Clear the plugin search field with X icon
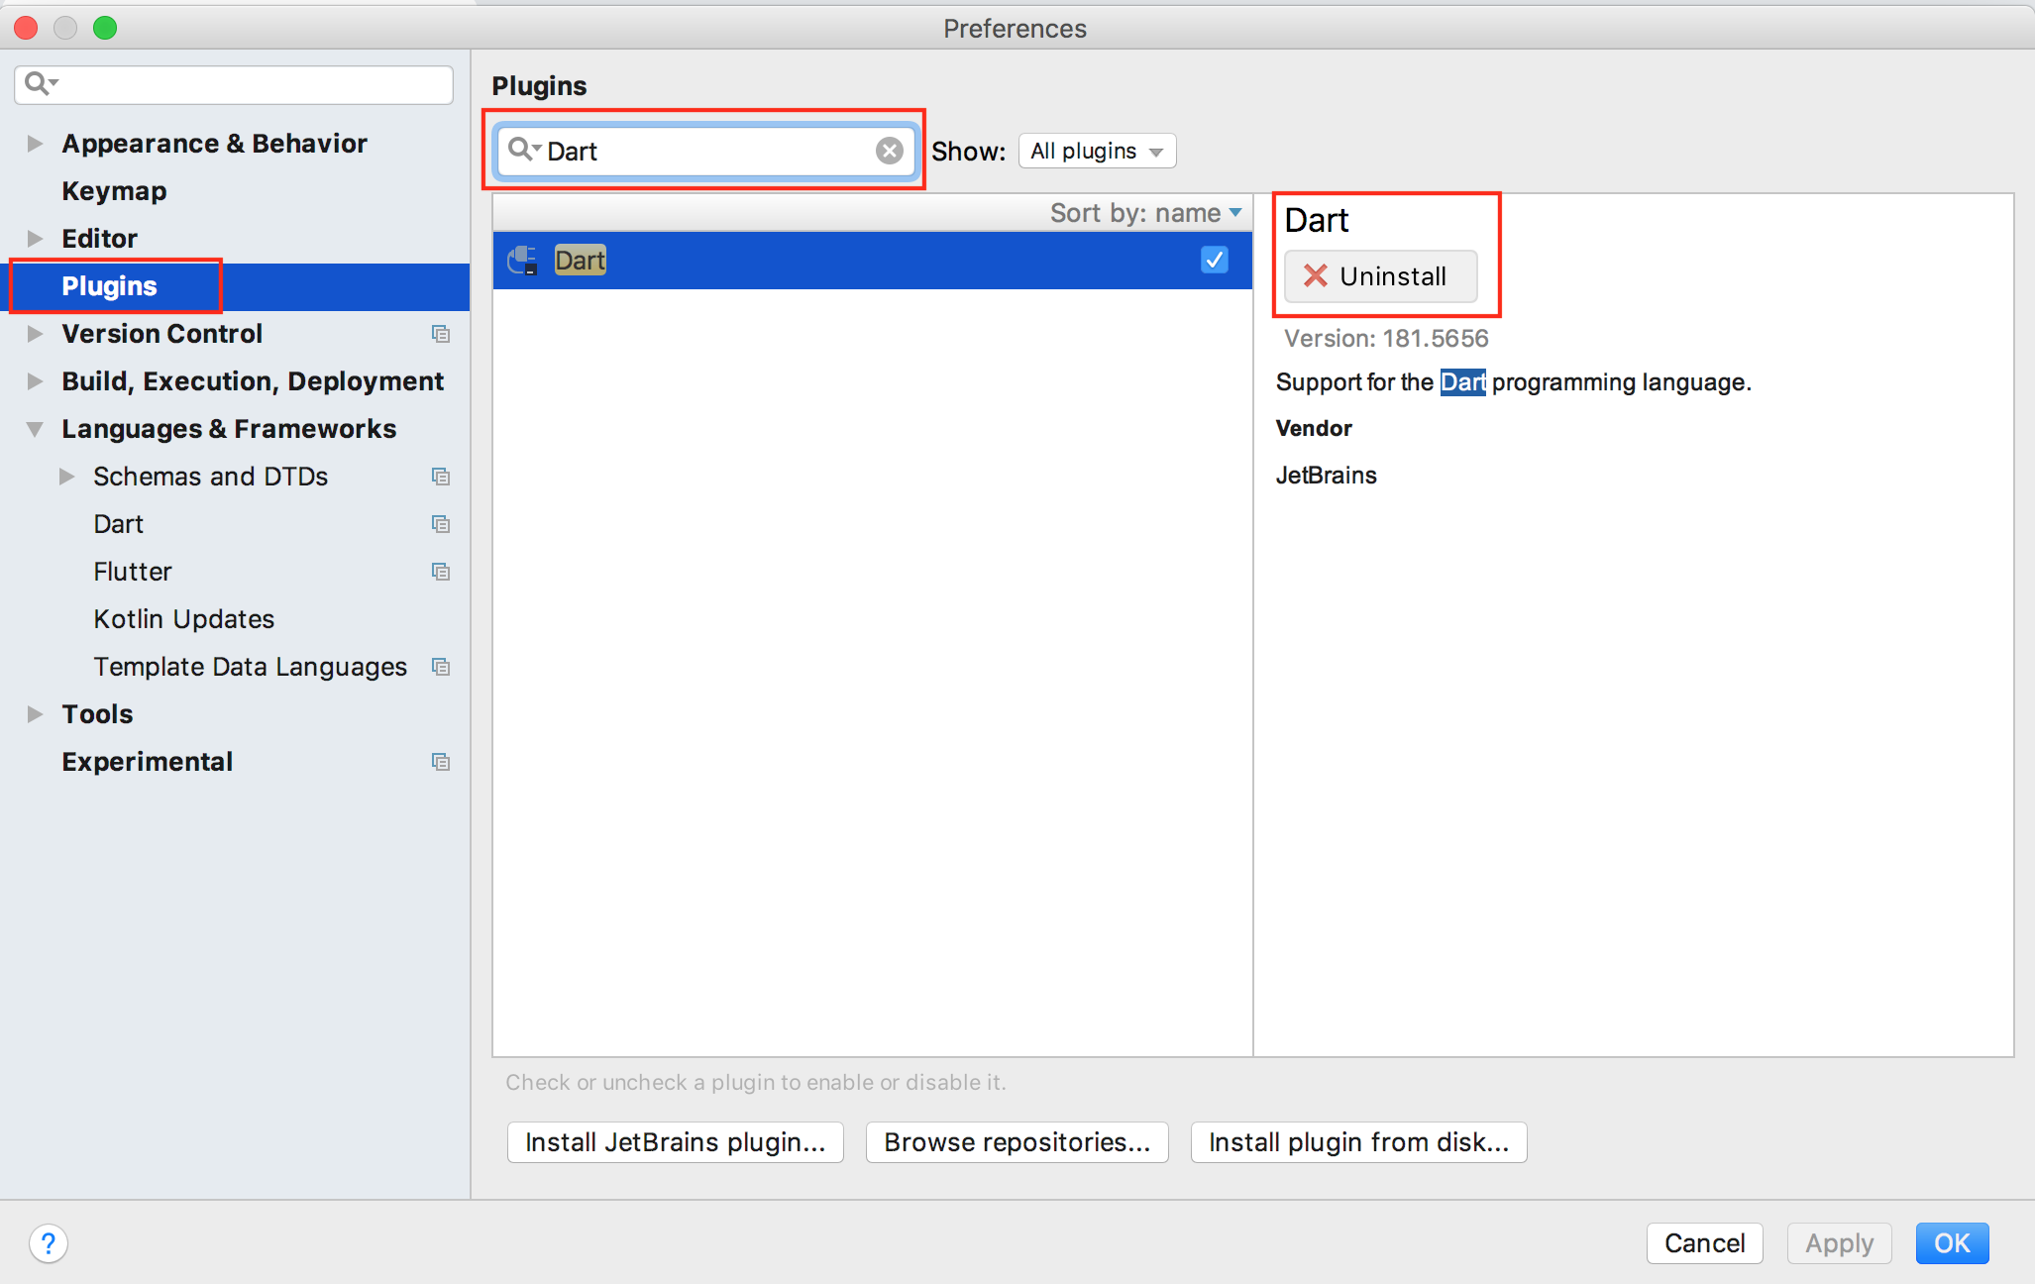This screenshot has height=1284, width=2035. pos(889,151)
